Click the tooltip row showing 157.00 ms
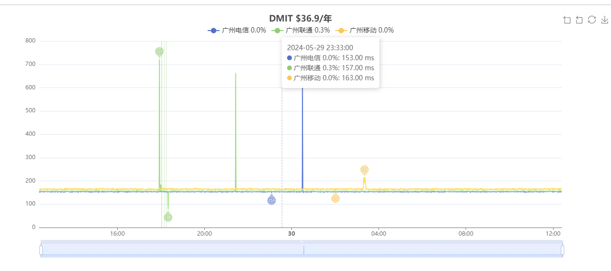This screenshot has width=611, height=271. tap(330, 68)
